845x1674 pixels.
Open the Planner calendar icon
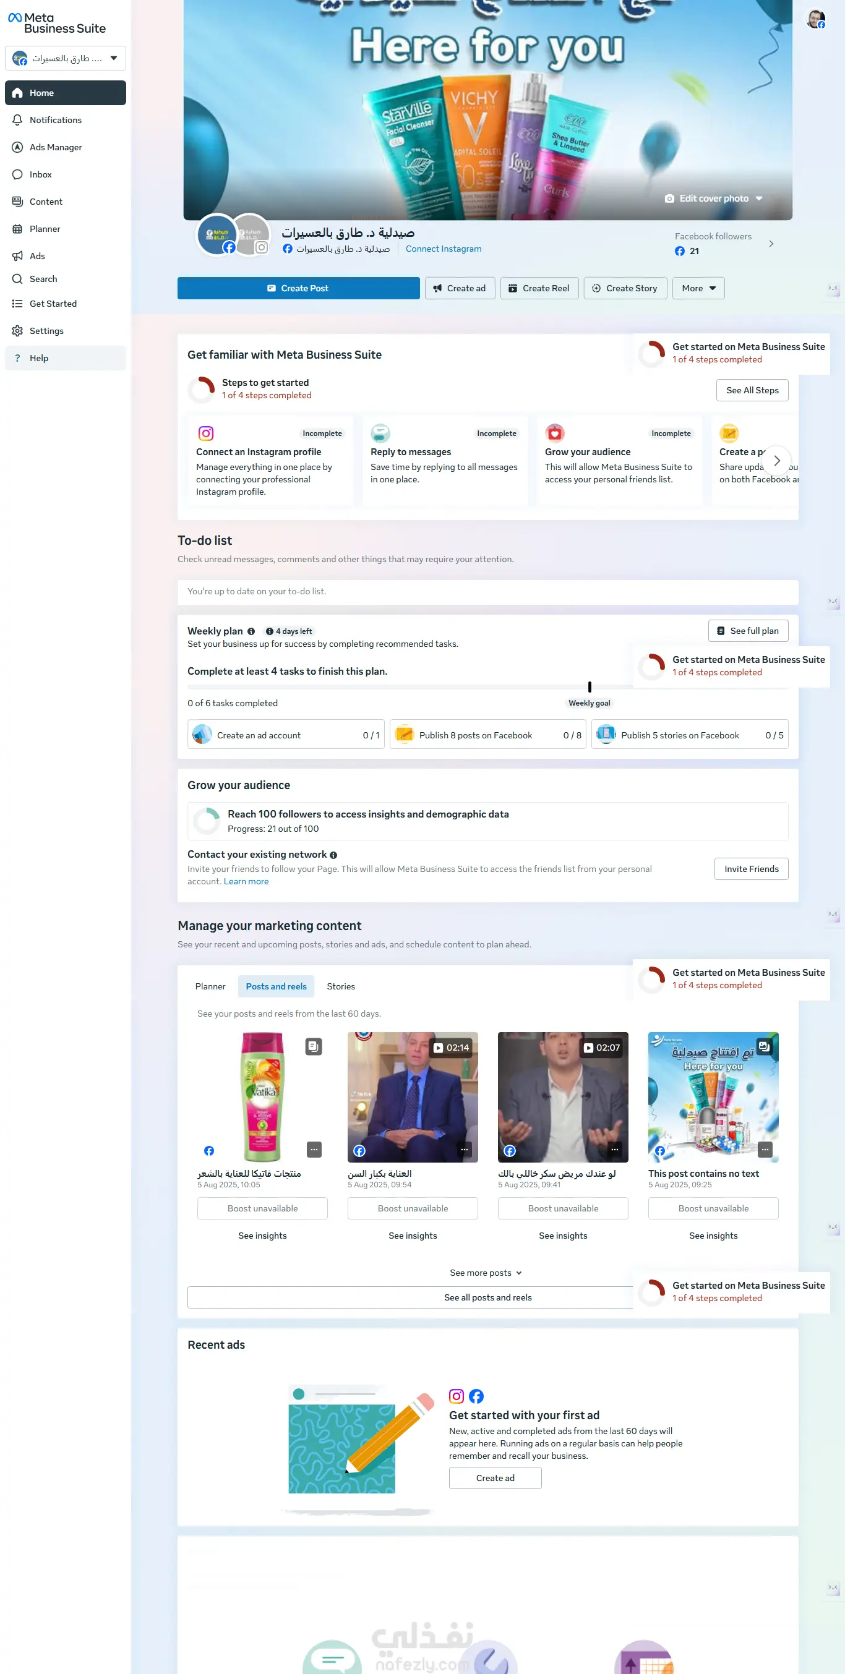17,229
